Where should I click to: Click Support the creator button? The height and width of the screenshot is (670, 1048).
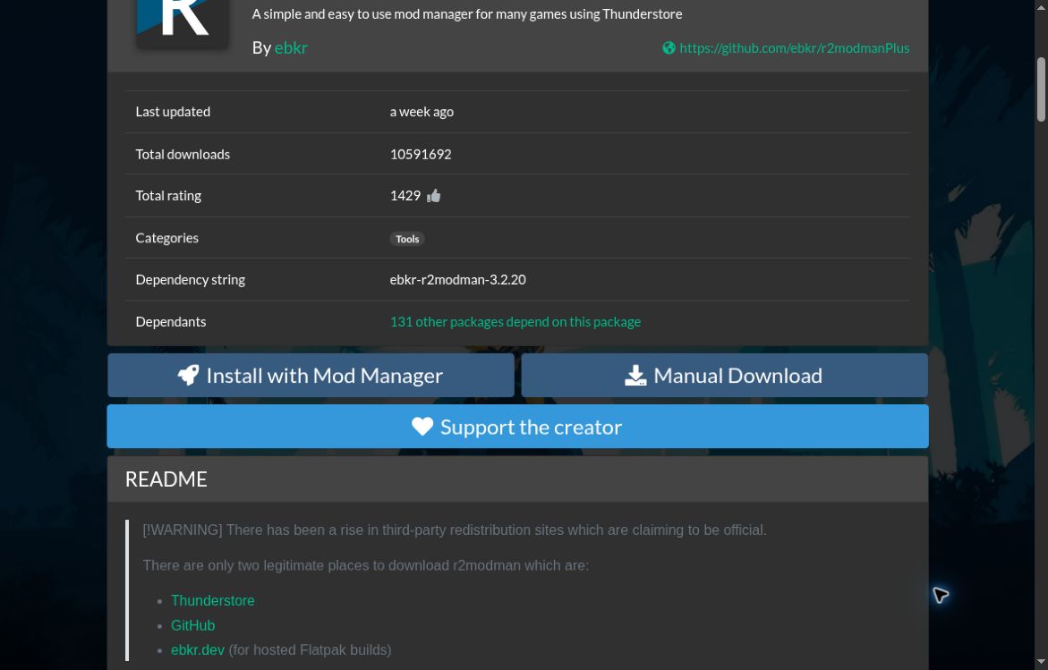coord(518,426)
